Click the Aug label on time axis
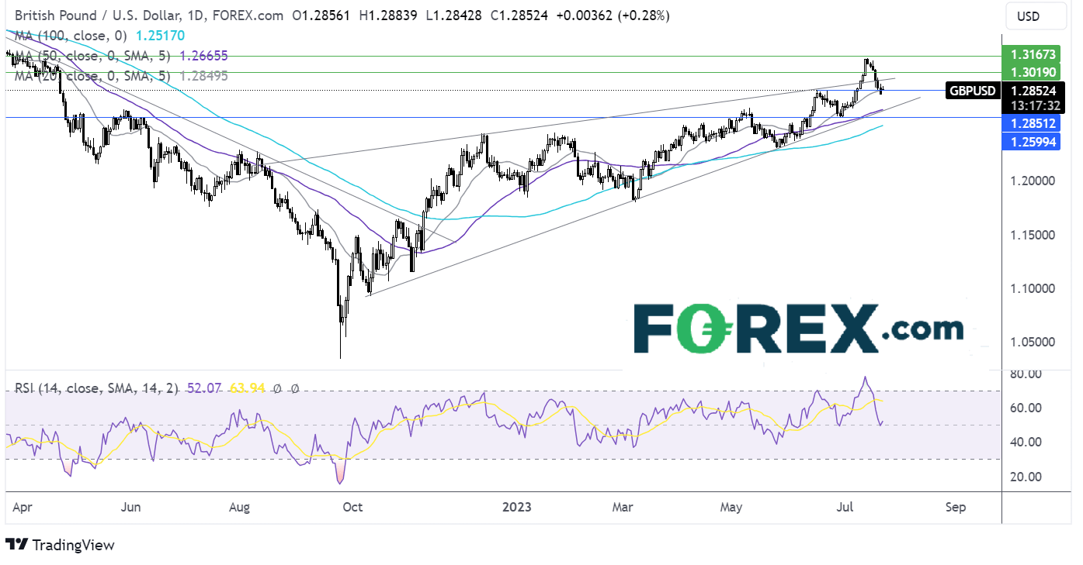 click(x=240, y=507)
